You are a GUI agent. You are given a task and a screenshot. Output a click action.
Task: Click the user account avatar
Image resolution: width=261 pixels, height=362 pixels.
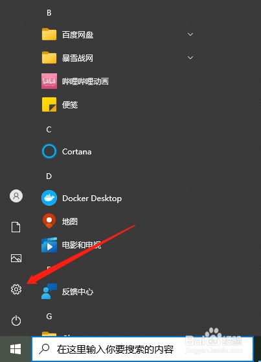(16, 196)
